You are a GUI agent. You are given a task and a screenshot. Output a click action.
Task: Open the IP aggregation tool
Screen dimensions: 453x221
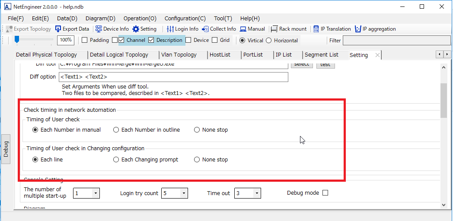pyautogui.click(x=358, y=29)
